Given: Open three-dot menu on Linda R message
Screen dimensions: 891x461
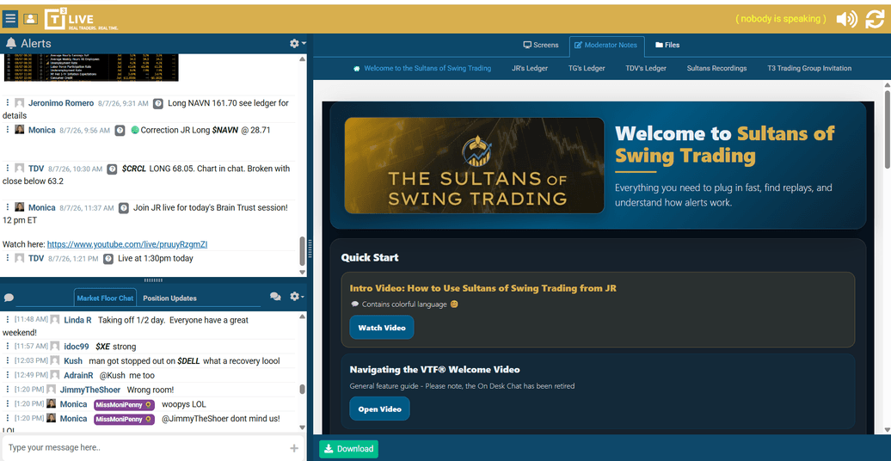Looking at the screenshot, I should pos(8,320).
